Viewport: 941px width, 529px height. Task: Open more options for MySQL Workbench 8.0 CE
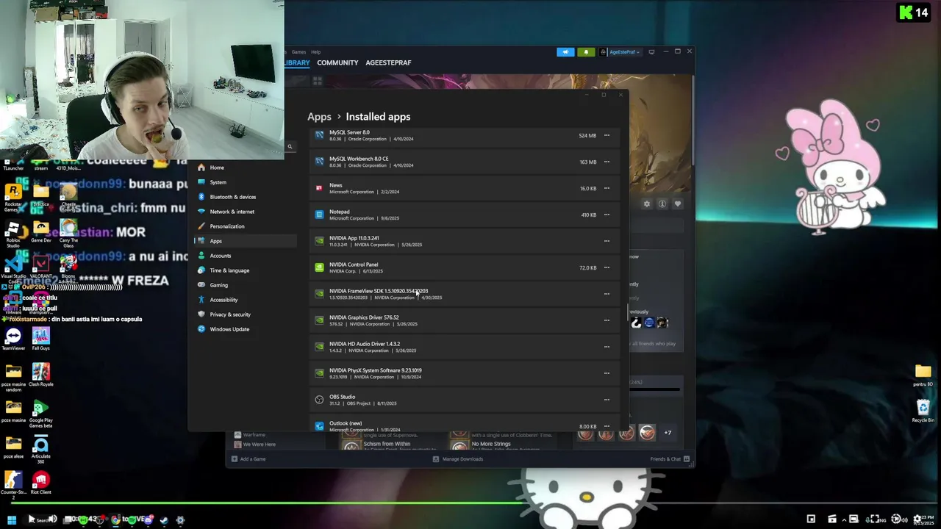point(607,162)
